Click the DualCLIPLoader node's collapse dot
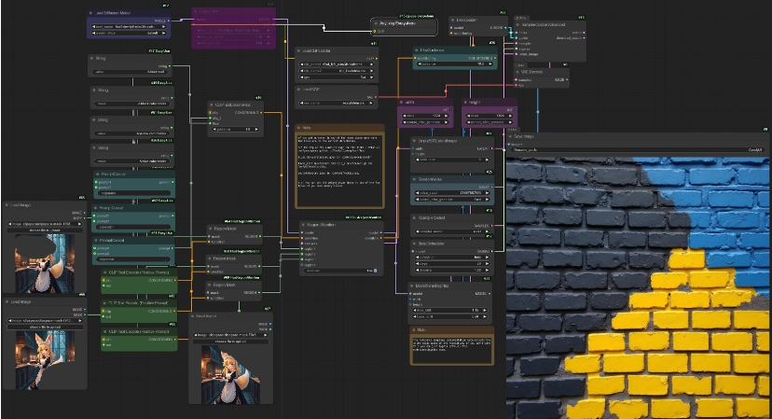 tap(299, 49)
